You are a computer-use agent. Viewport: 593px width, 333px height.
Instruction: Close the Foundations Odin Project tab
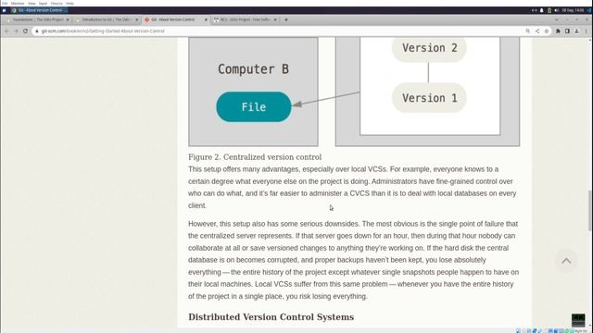[68, 19]
